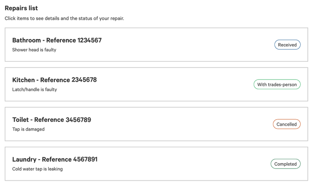Open the Toilet Reference 3456789 repair
The image size is (312, 186).
[156, 124]
